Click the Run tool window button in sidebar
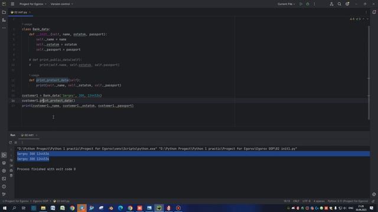 4,155
